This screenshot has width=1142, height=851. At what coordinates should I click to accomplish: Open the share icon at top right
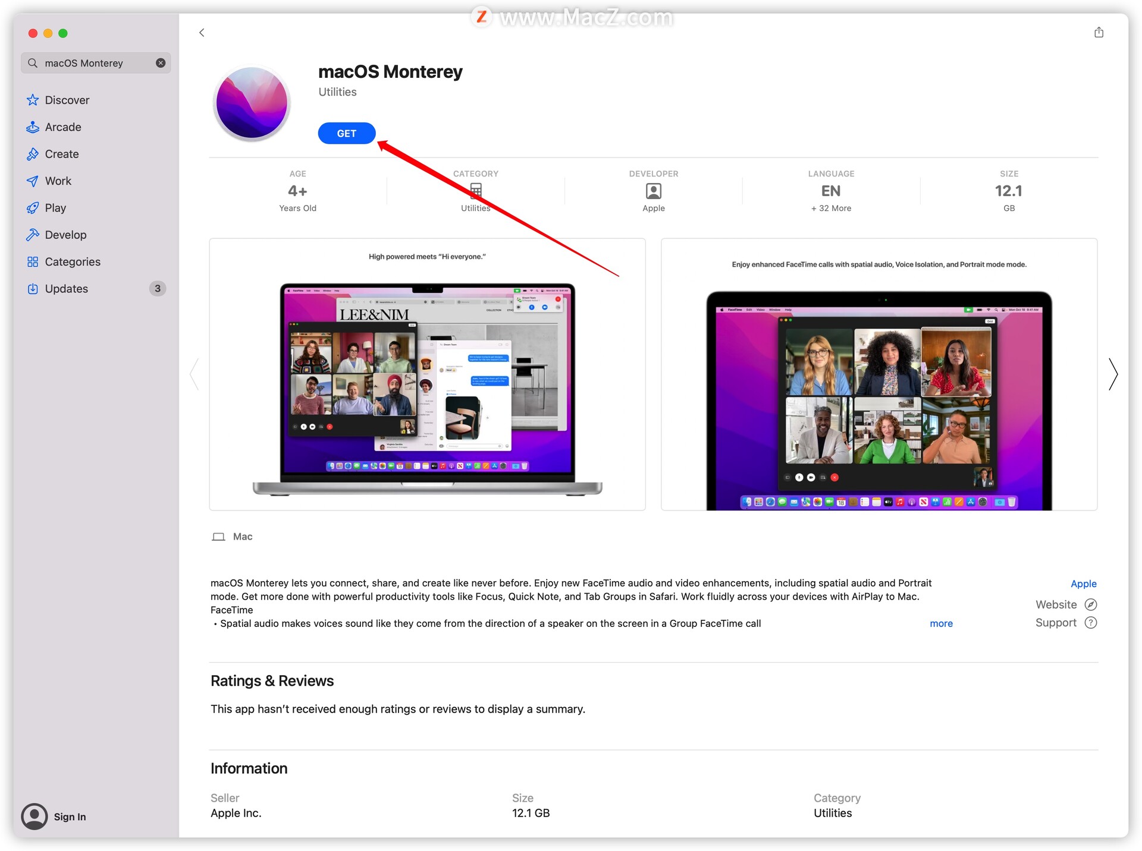coord(1099,32)
